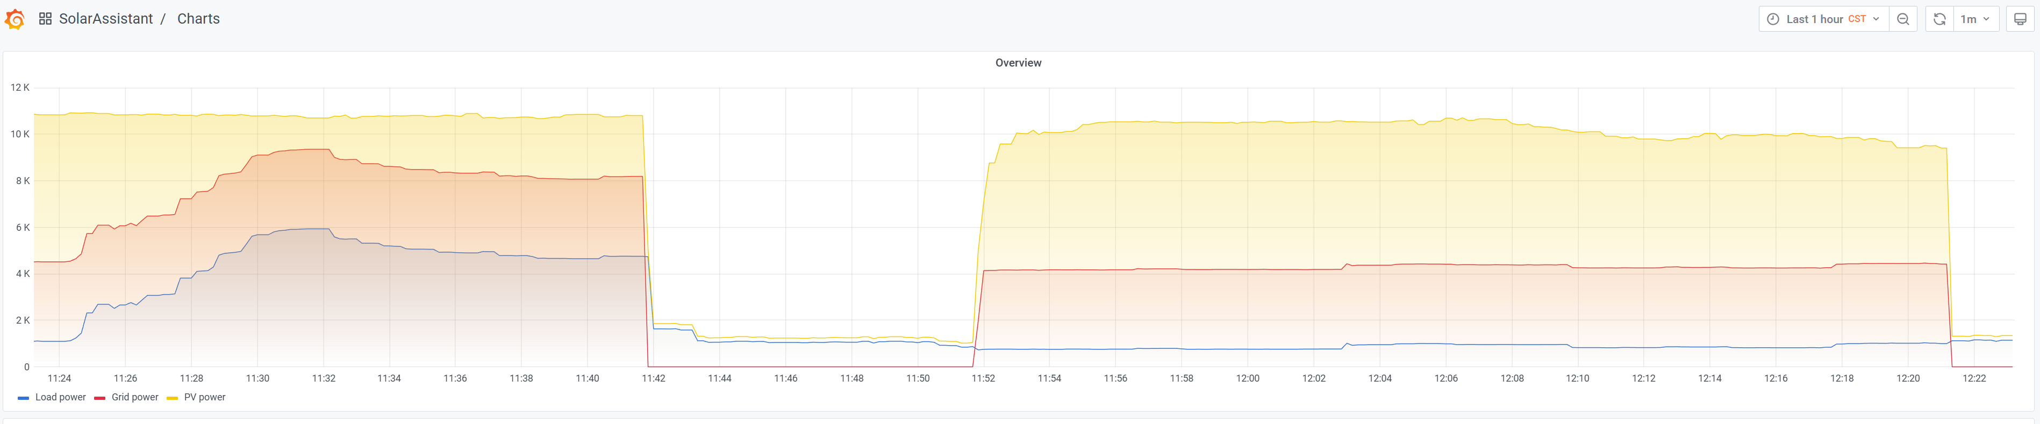The height and width of the screenshot is (424, 2040).
Task: Toggle the Grid power series in legend
Action: pos(134,397)
